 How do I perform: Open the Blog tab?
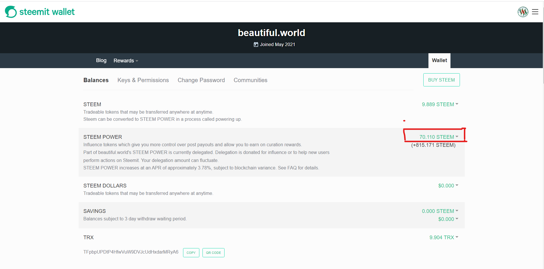tap(101, 60)
